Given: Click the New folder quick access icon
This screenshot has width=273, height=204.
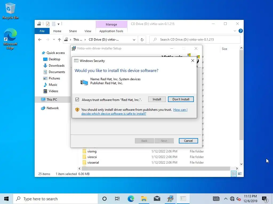Looking at the screenshot, I should pyautogui.click(x=54, y=24).
